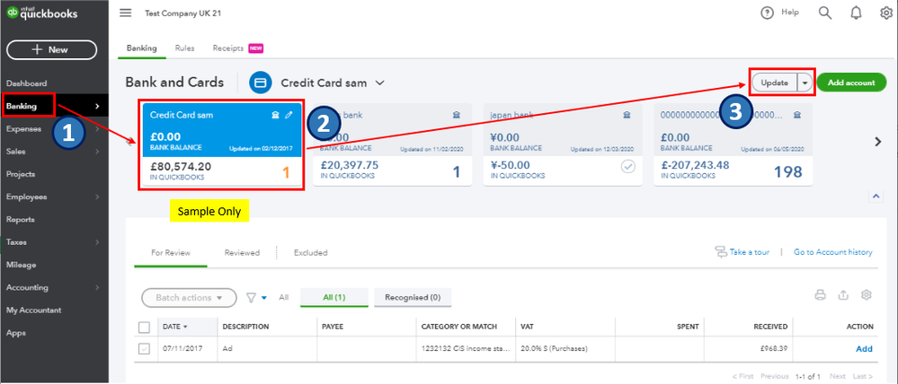
Task: Select the All (1) filter tab
Action: (x=333, y=297)
